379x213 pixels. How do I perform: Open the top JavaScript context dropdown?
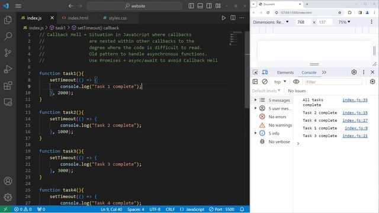click(x=280, y=82)
